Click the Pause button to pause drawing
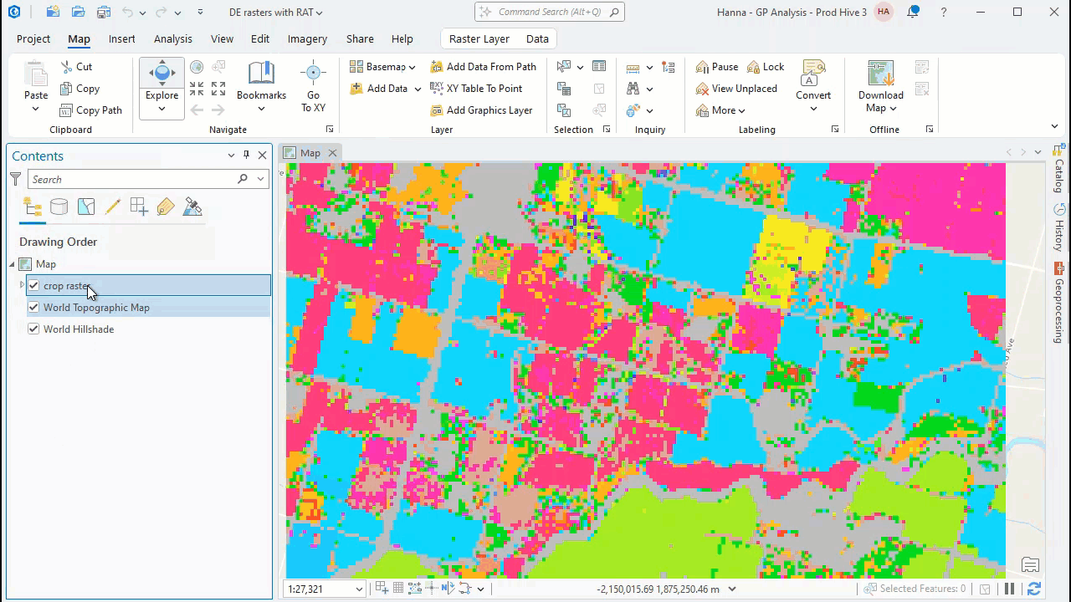1071x602 pixels. point(717,66)
